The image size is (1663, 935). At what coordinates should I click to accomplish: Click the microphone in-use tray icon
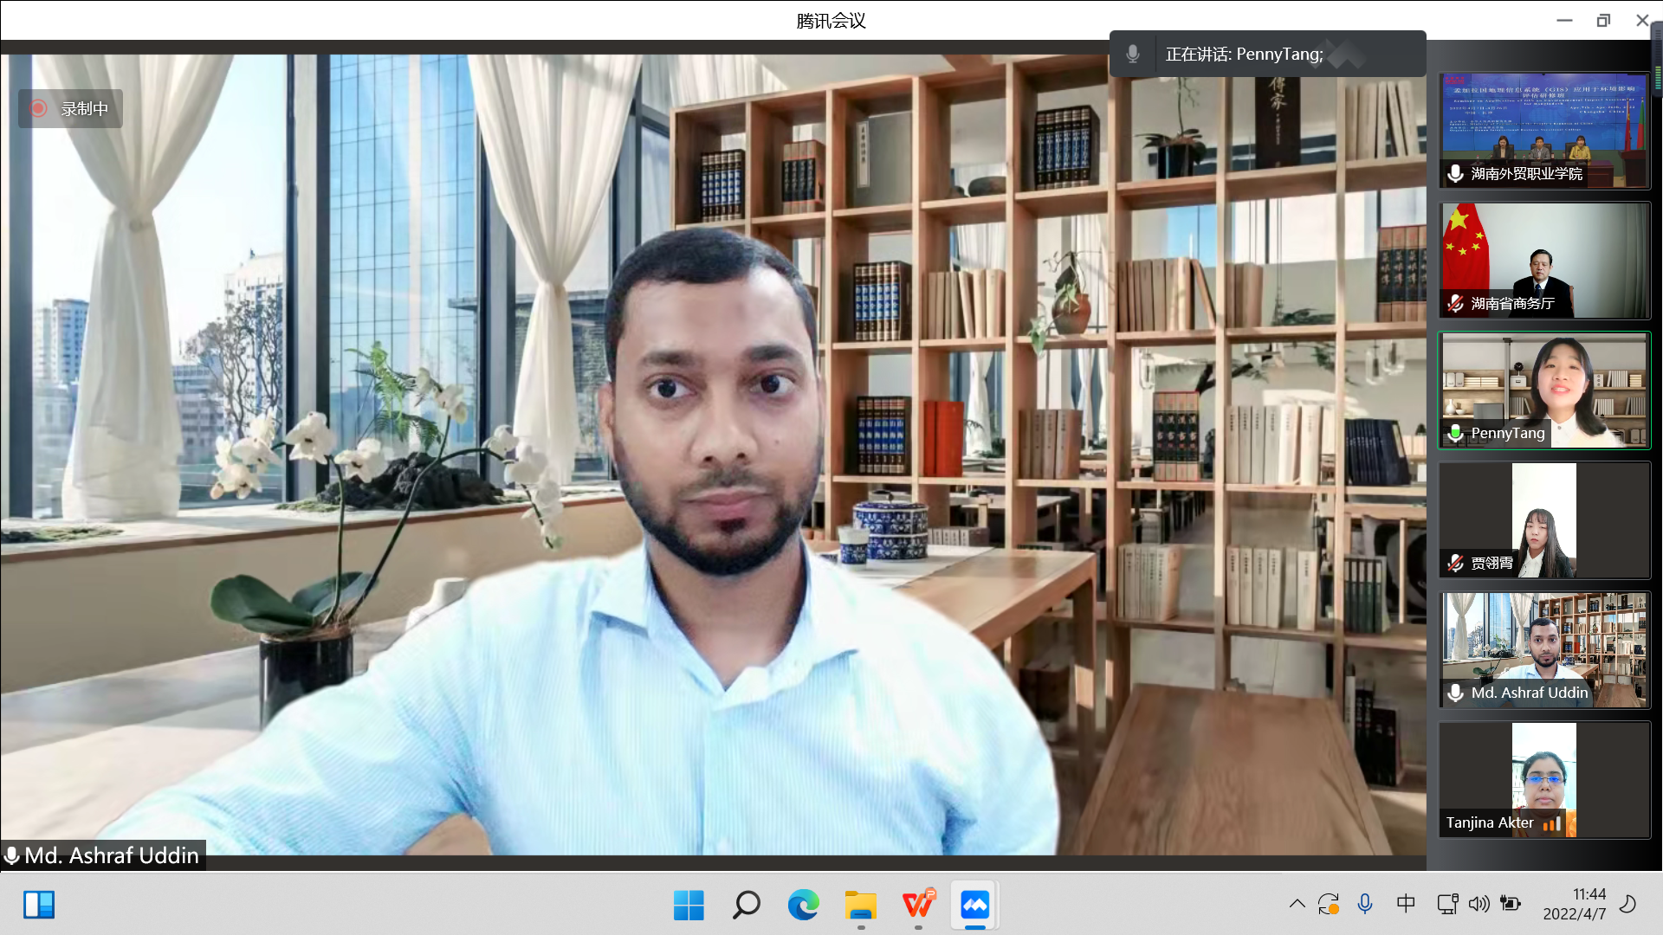(x=1365, y=904)
